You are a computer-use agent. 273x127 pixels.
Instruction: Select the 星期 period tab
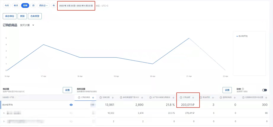[25, 6]
